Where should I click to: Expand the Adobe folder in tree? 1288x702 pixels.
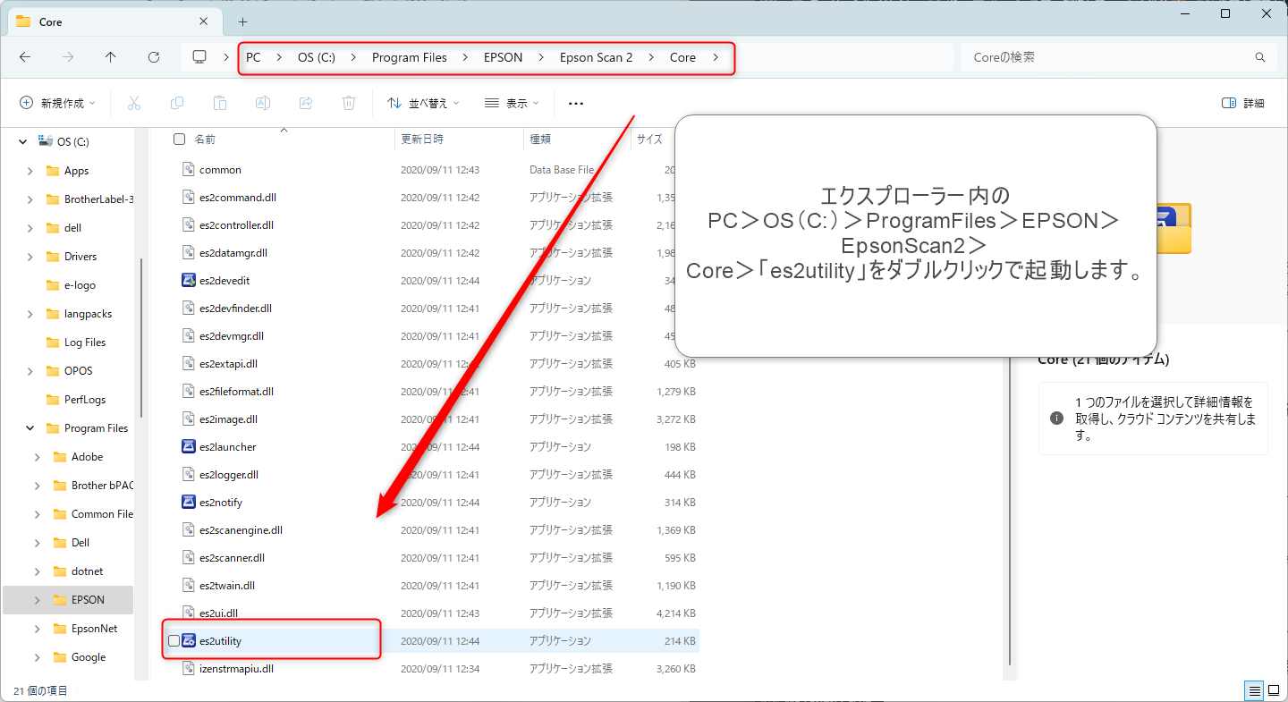click(x=38, y=457)
